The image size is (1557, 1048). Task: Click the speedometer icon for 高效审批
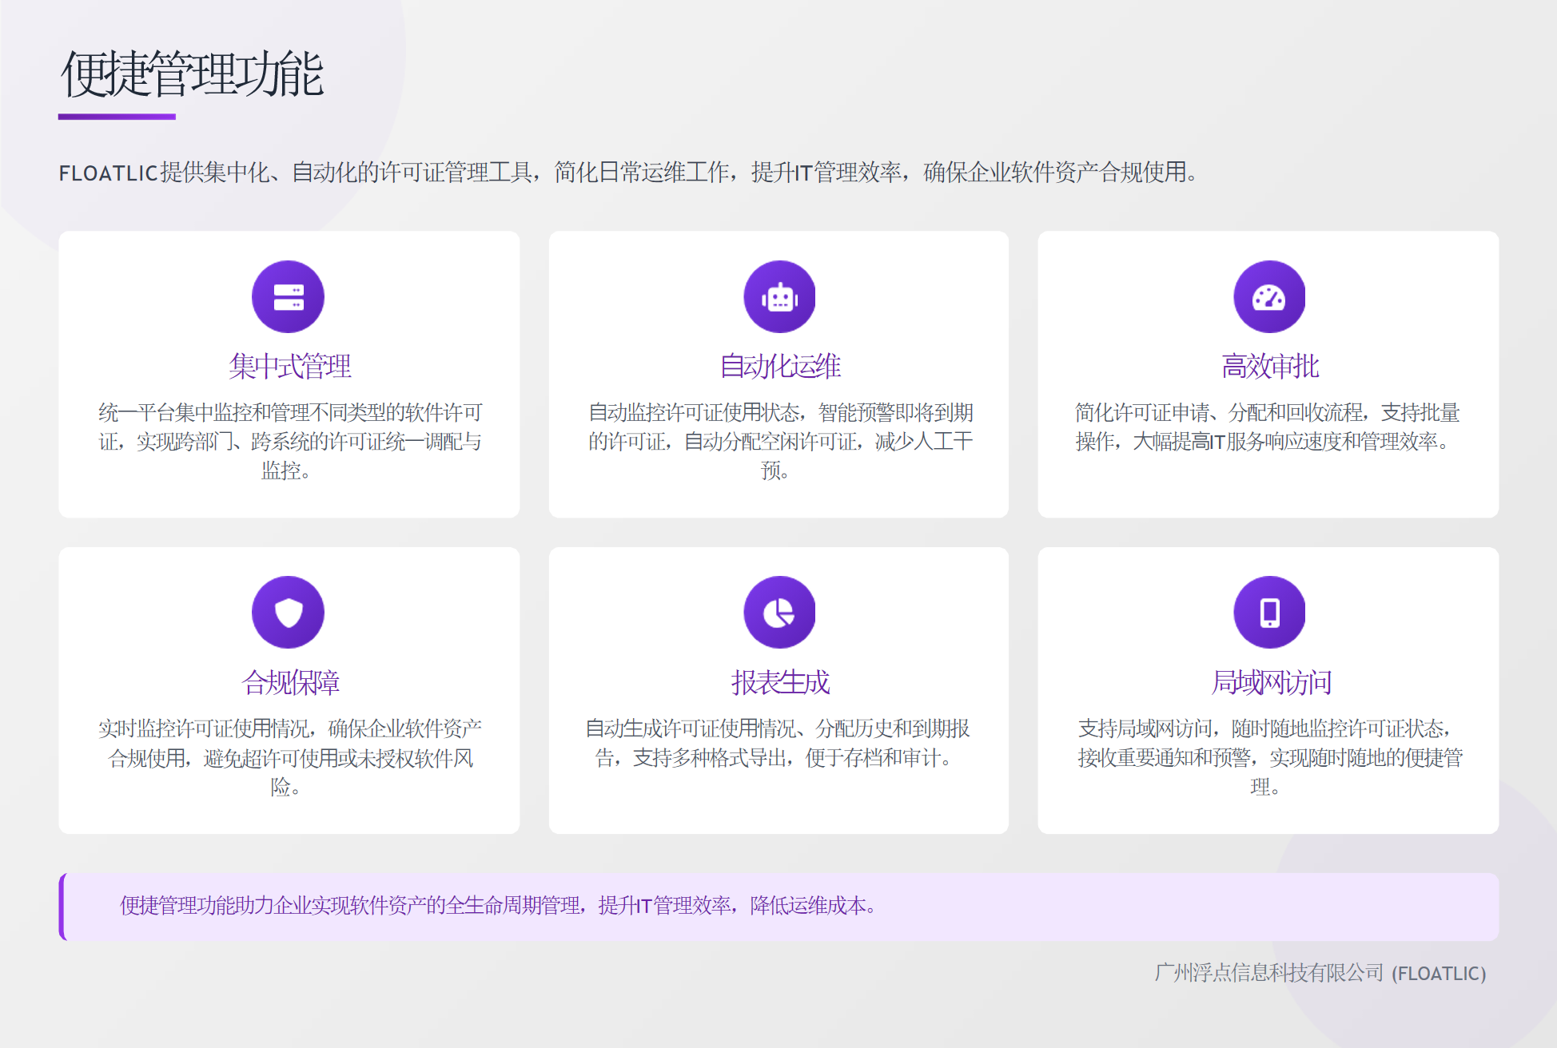click(1268, 296)
